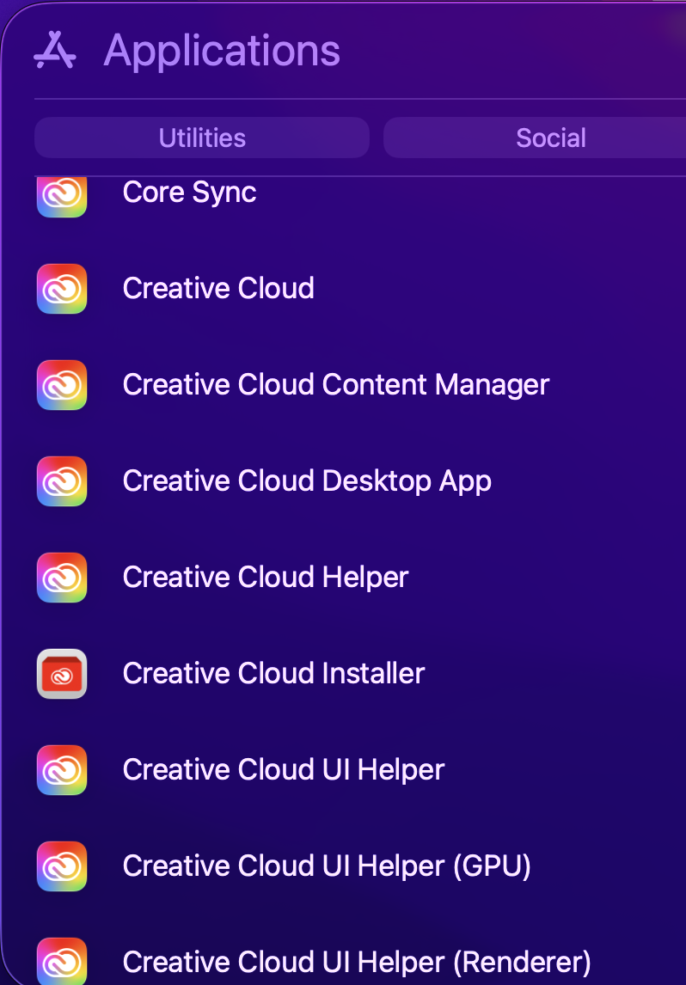This screenshot has height=985, width=686.
Task: Select Creative Cloud Desktop App label
Action: (307, 481)
